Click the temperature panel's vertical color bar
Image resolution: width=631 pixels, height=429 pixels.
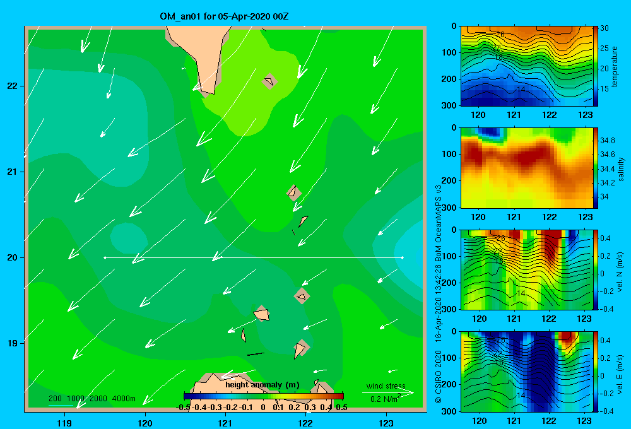596,66
